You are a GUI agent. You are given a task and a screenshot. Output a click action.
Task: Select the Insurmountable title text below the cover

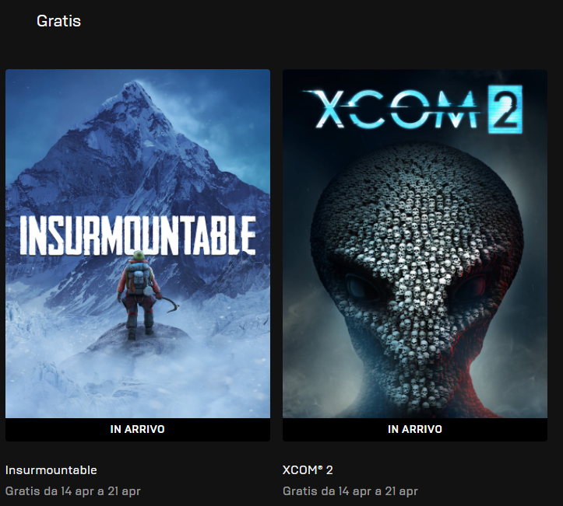[51, 469]
